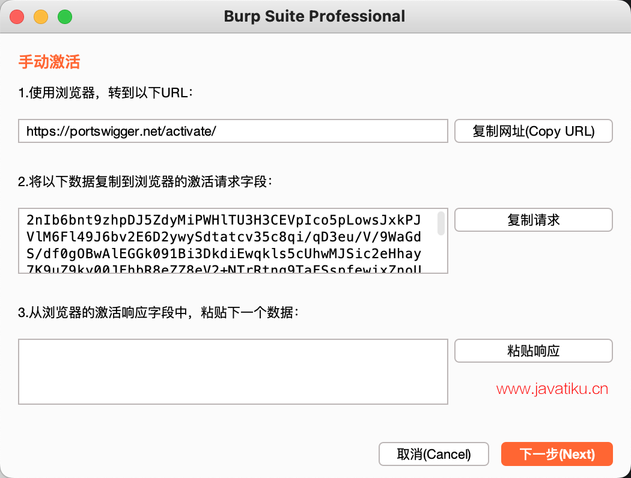Click inside the activation request text area
The image size is (631, 478).
(233, 241)
